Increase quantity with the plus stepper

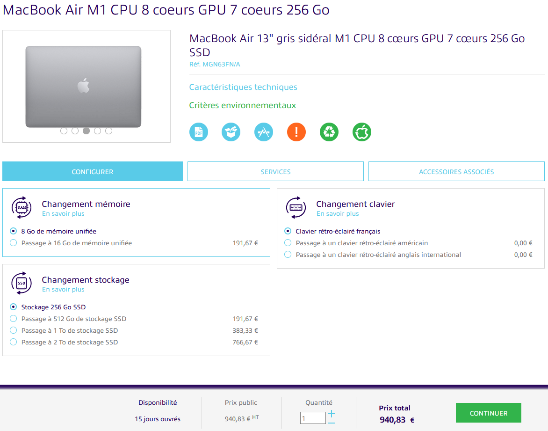[332, 414]
